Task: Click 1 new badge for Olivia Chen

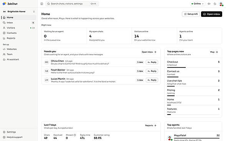Action: pos(140,62)
